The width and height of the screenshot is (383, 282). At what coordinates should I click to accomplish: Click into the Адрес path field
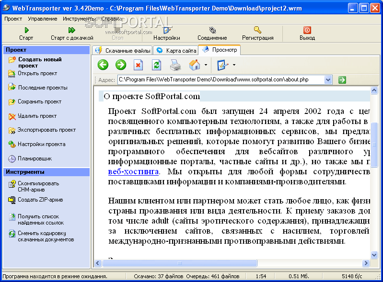coord(221,80)
